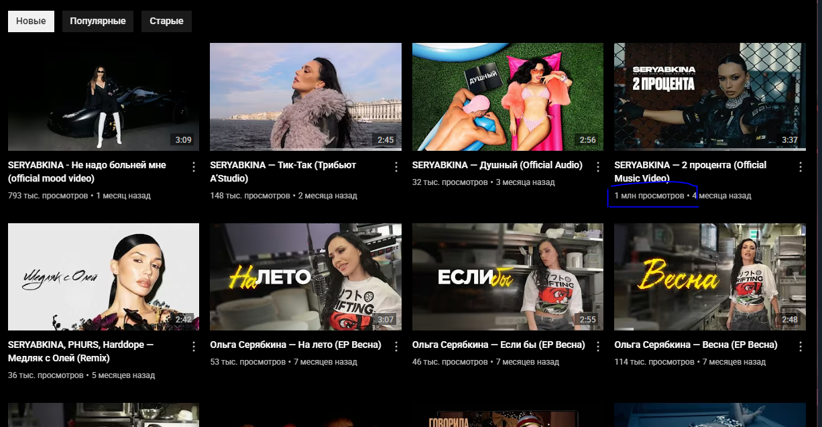Open three-dot menu for Весна video
This screenshot has height=427, width=822.
tap(801, 347)
